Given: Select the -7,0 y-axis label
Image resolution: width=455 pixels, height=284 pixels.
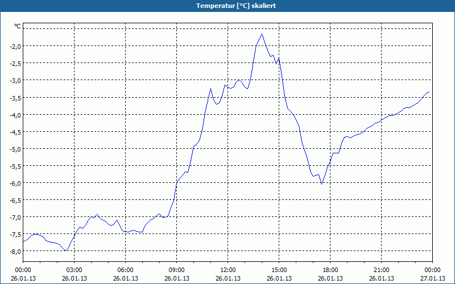Looking at the screenshot, I should pyautogui.click(x=15, y=217).
